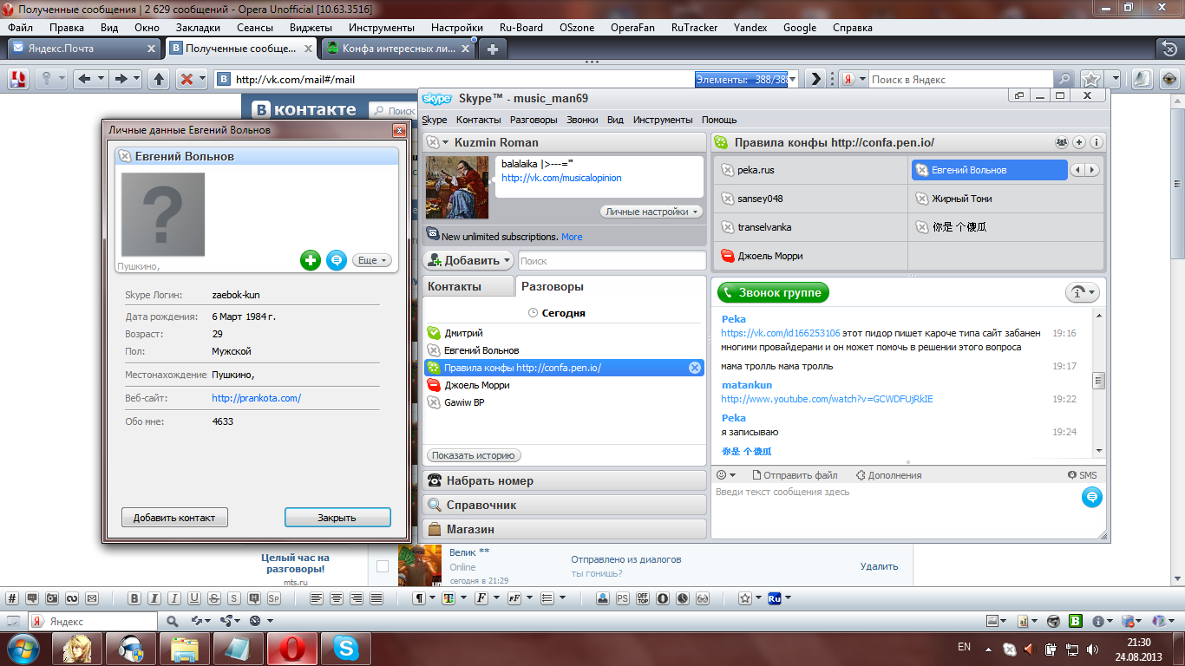This screenshot has width=1185, height=666.
Task: Open the YouTube link posted by matankun
Action: 827,399
